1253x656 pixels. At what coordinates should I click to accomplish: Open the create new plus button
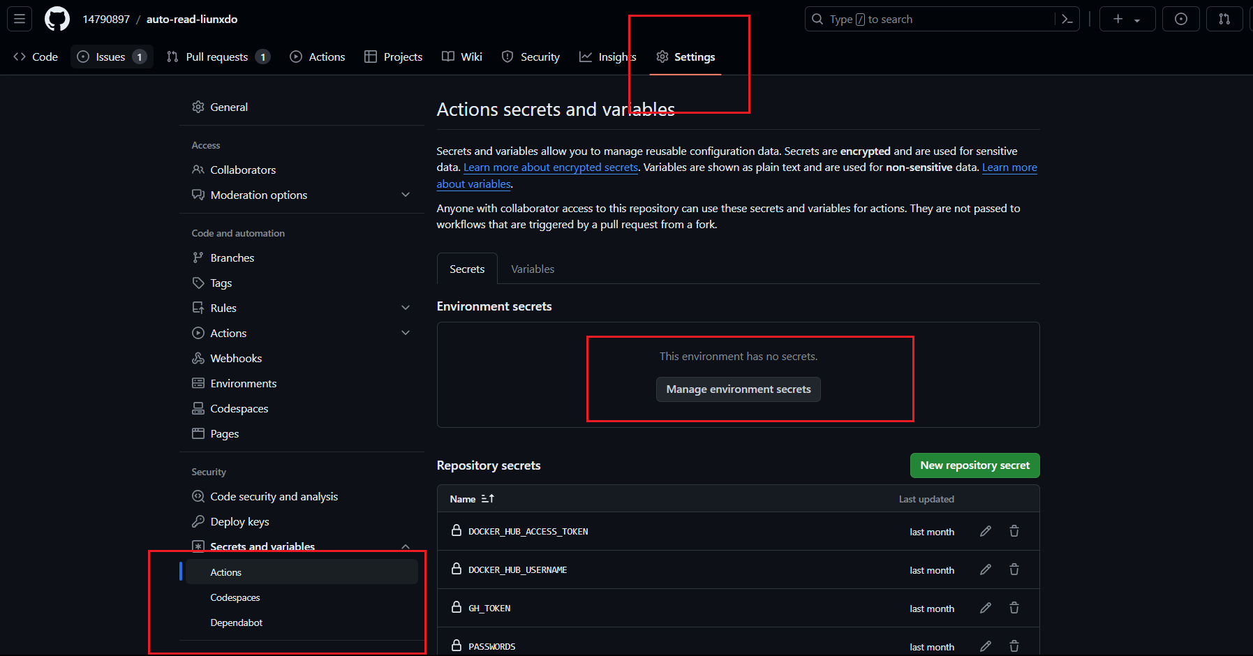(1118, 19)
